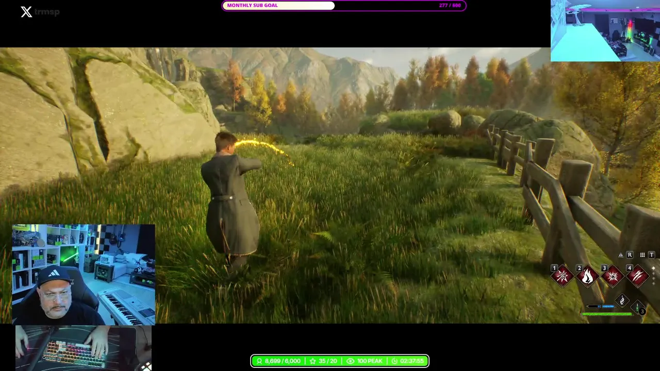Click the Monthly Sub Goal progress bar
660x371 pixels.
[x=344, y=6]
